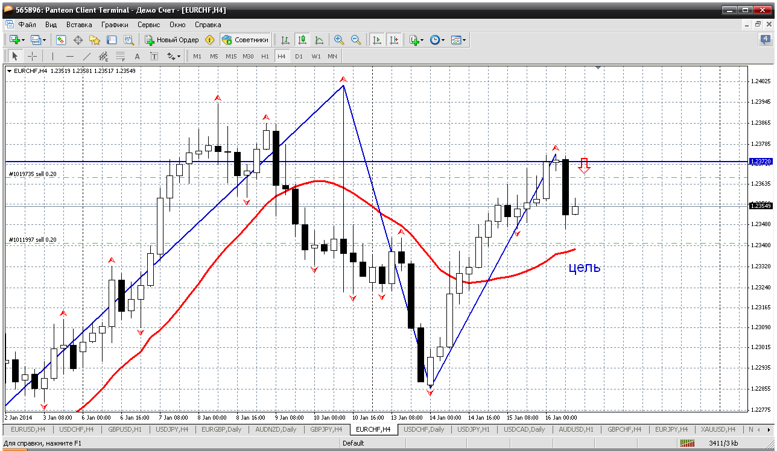
Task: Zoom in on the chart
Action: coord(339,40)
